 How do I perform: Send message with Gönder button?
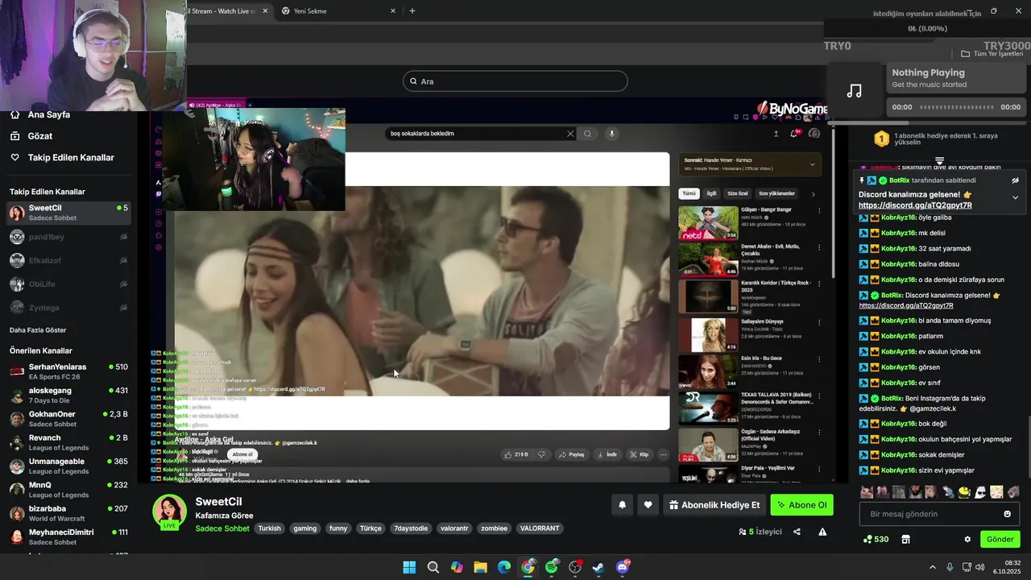(x=1000, y=539)
